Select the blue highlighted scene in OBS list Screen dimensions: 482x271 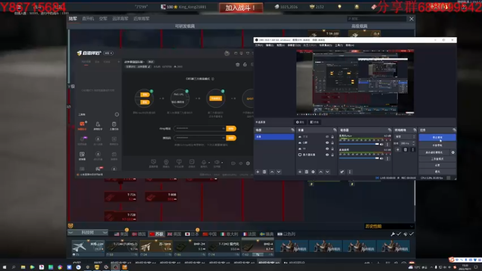pyautogui.click(x=274, y=137)
